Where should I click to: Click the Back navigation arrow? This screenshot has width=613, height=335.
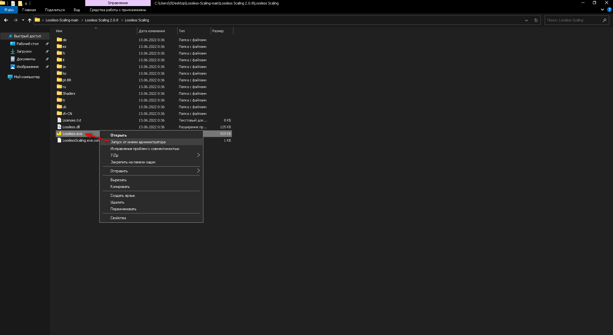[6, 20]
